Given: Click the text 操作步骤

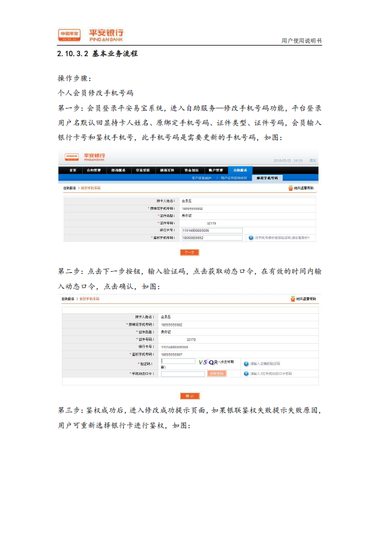Looking at the screenshot, I should [74, 78].
